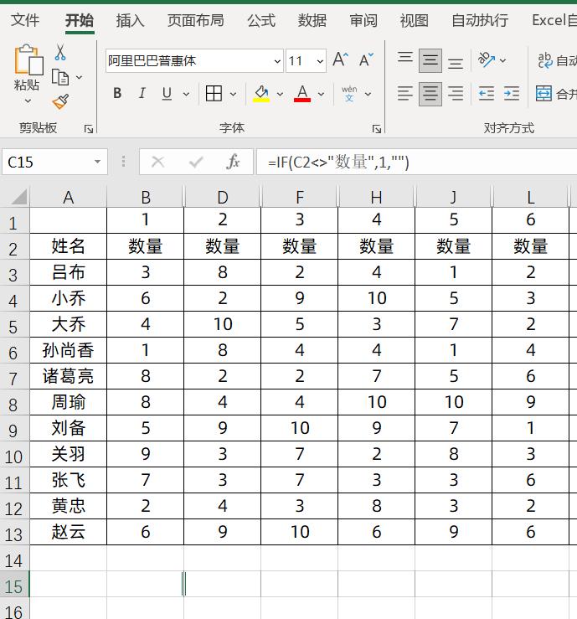Cancel the formula bar entry
Viewport: 577px width, 619px height.
pyautogui.click(x=158, y=162)
